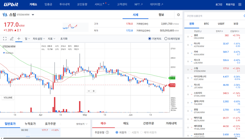Screen dimensions: 245x139
Task: Favorite the JST/KRW star
Action: tap(188, 86)
